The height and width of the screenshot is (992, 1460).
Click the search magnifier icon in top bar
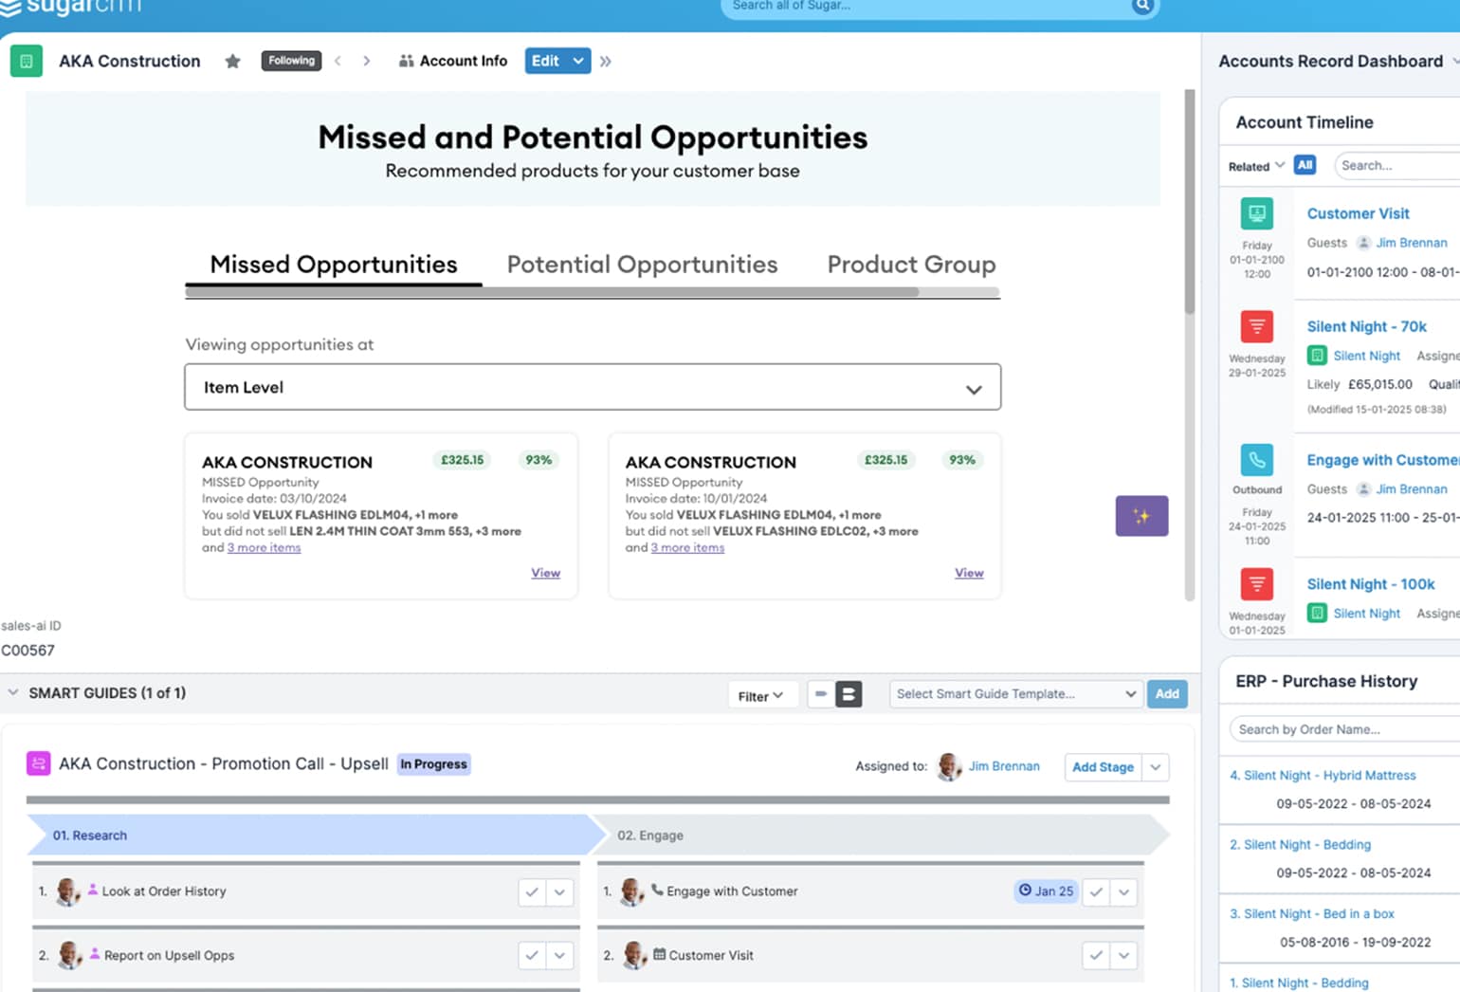tap(1142, 6)
